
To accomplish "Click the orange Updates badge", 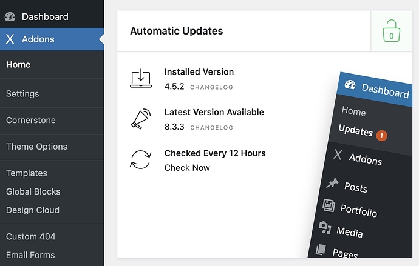I will click(x=381, y=136).
